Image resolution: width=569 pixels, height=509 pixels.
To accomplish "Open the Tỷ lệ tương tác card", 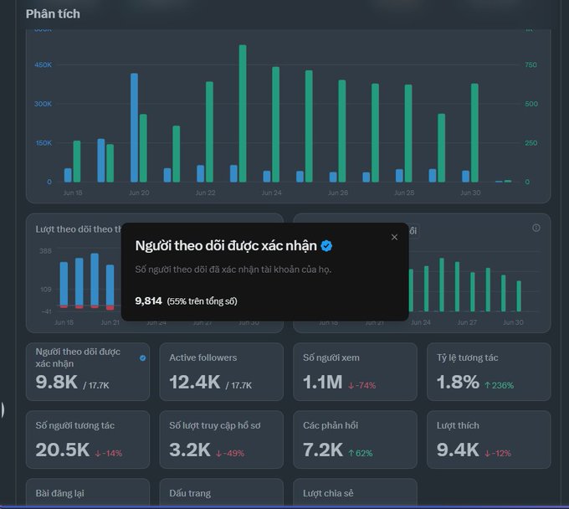I will [489, 372].
